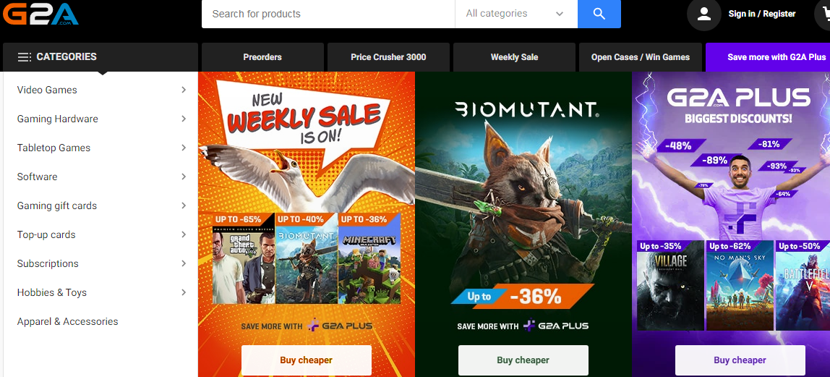This screenshot has height=377, width=830.
Task: Click the blue search magnifier button
Action: pyautogui.click(x=599, y=14)
